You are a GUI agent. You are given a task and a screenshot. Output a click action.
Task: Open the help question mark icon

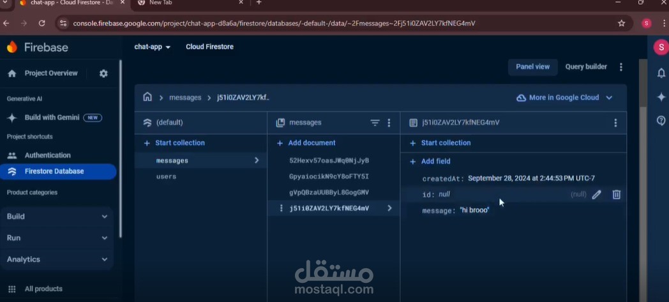click(x=661, y=121)
